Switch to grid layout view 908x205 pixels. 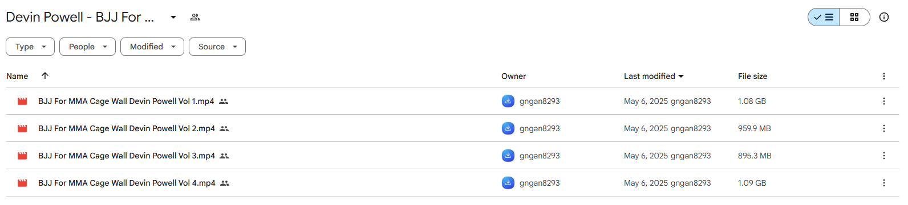pos(854,17)
